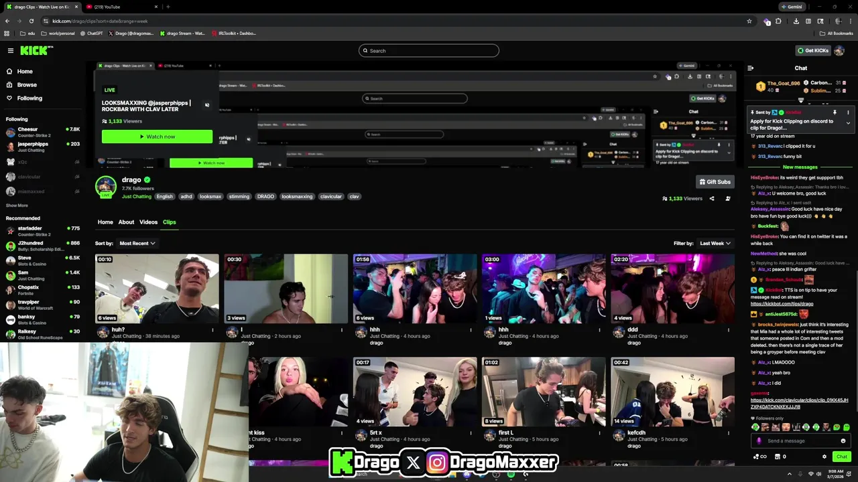The image size is (858, 482).
Task: Open the user profile avatar menu
Action: [x=839, y=50]
